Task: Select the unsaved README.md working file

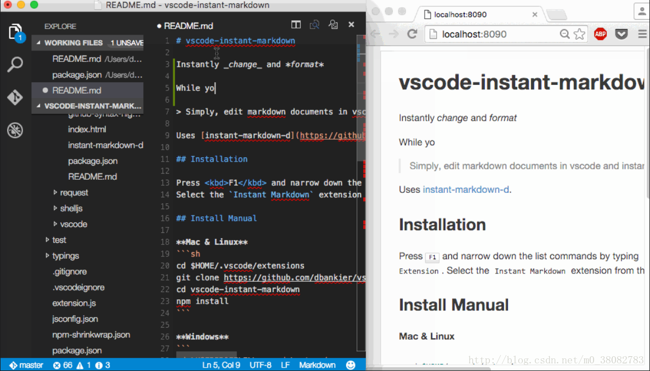Action: point(87,90)
